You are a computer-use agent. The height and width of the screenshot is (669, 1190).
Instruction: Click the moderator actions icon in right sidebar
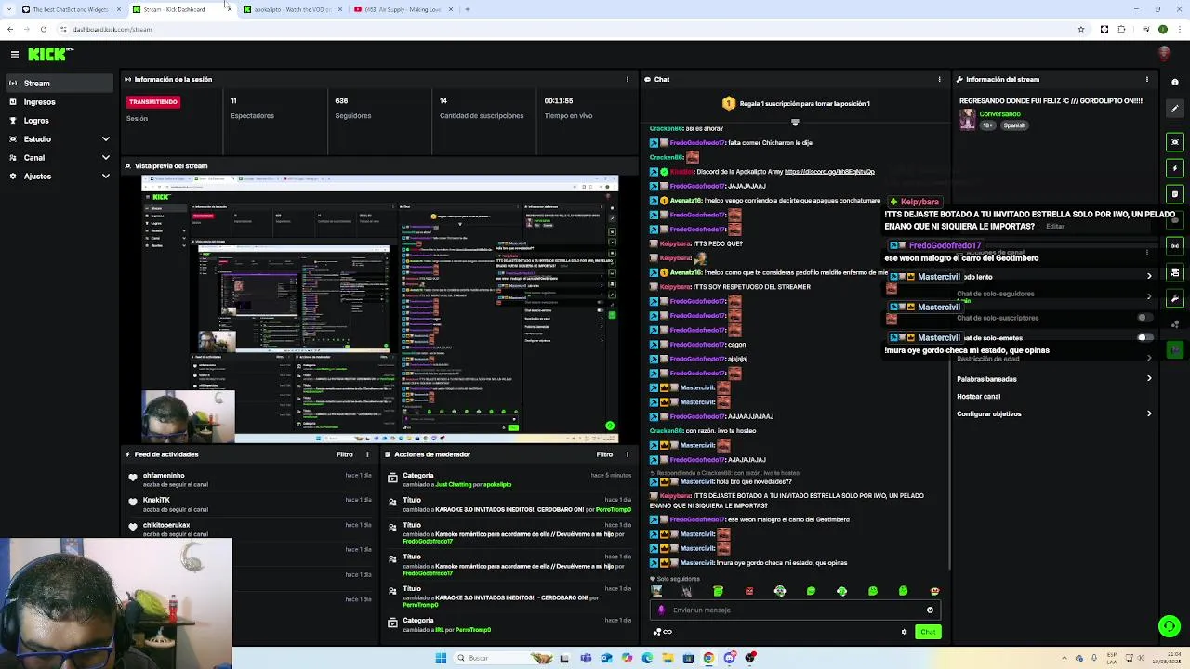pyautogui.click(x=1175, y=272)
